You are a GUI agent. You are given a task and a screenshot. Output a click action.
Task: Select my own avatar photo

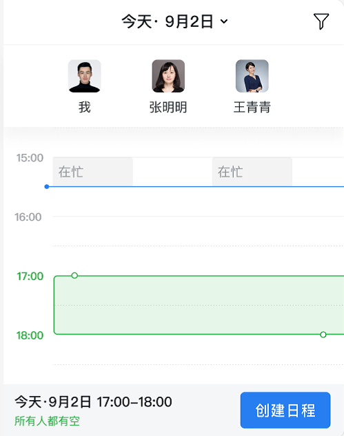[85, 76]
